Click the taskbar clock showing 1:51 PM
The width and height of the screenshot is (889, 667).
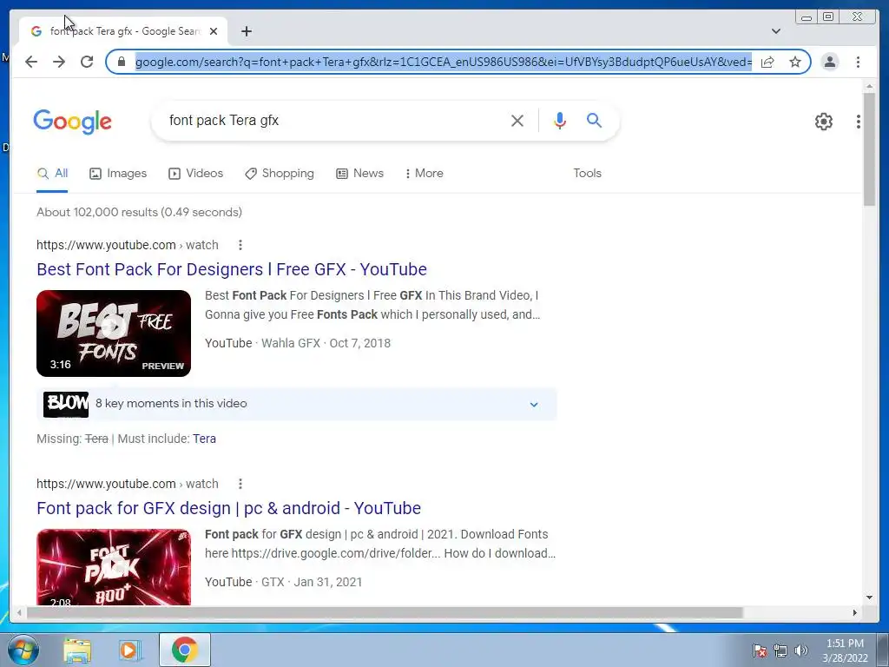[845, 650]
